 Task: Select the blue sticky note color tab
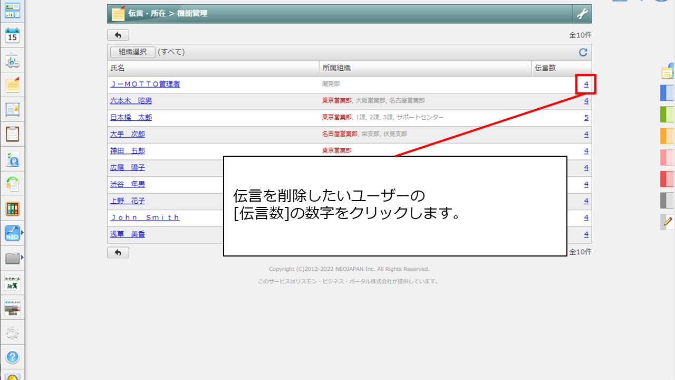(x=667, y=93)
